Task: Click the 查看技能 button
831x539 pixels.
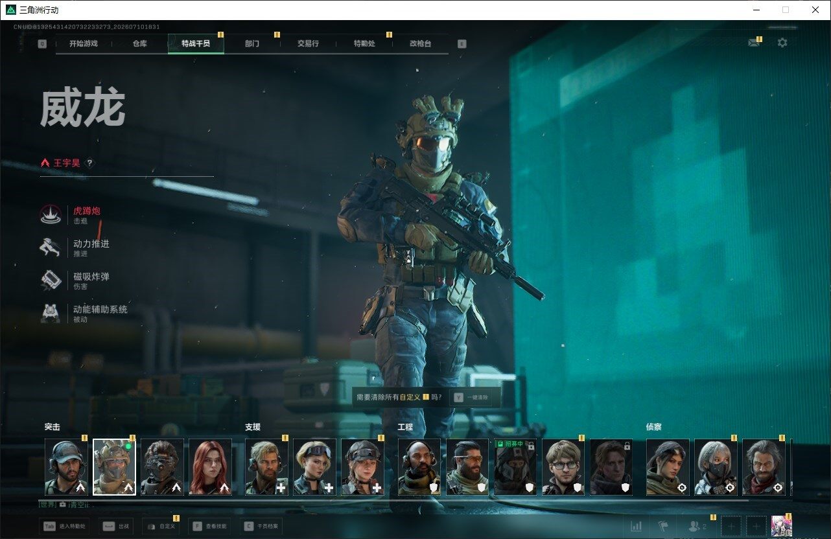Action: [211, 527]
